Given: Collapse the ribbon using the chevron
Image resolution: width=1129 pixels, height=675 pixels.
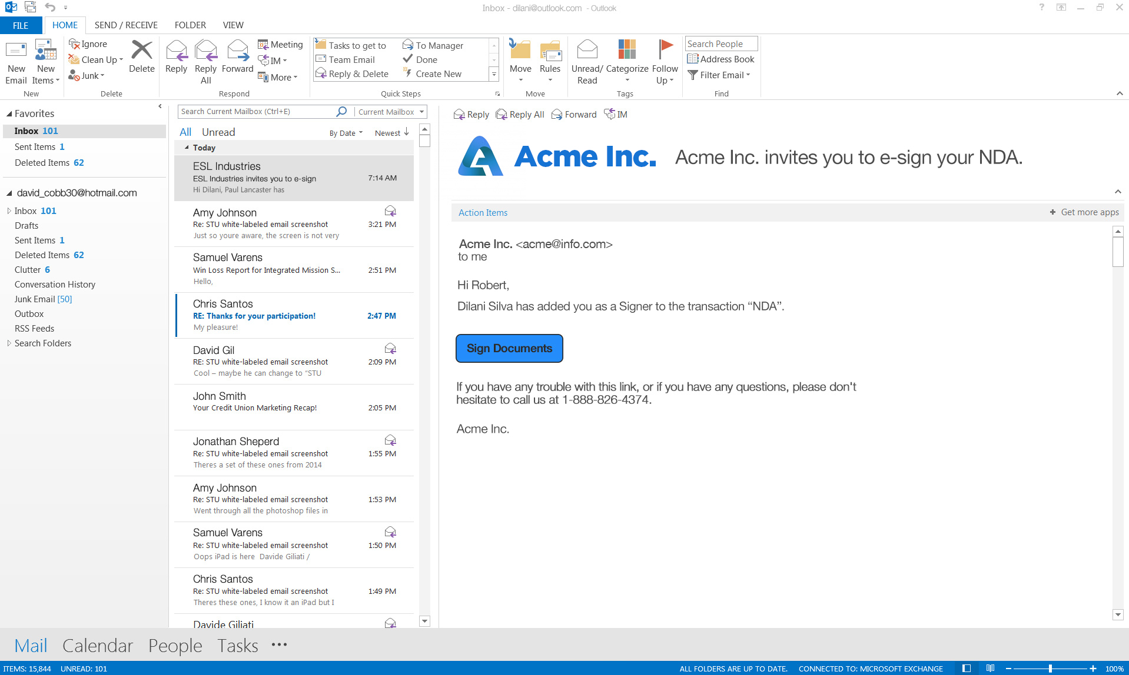Looking at the screenshot, I should pyautogui.click(x=1119, y=93).
